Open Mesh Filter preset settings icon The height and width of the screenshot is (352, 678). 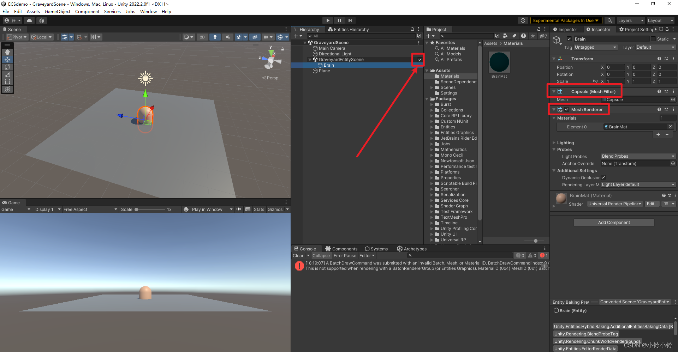(666, 92)
